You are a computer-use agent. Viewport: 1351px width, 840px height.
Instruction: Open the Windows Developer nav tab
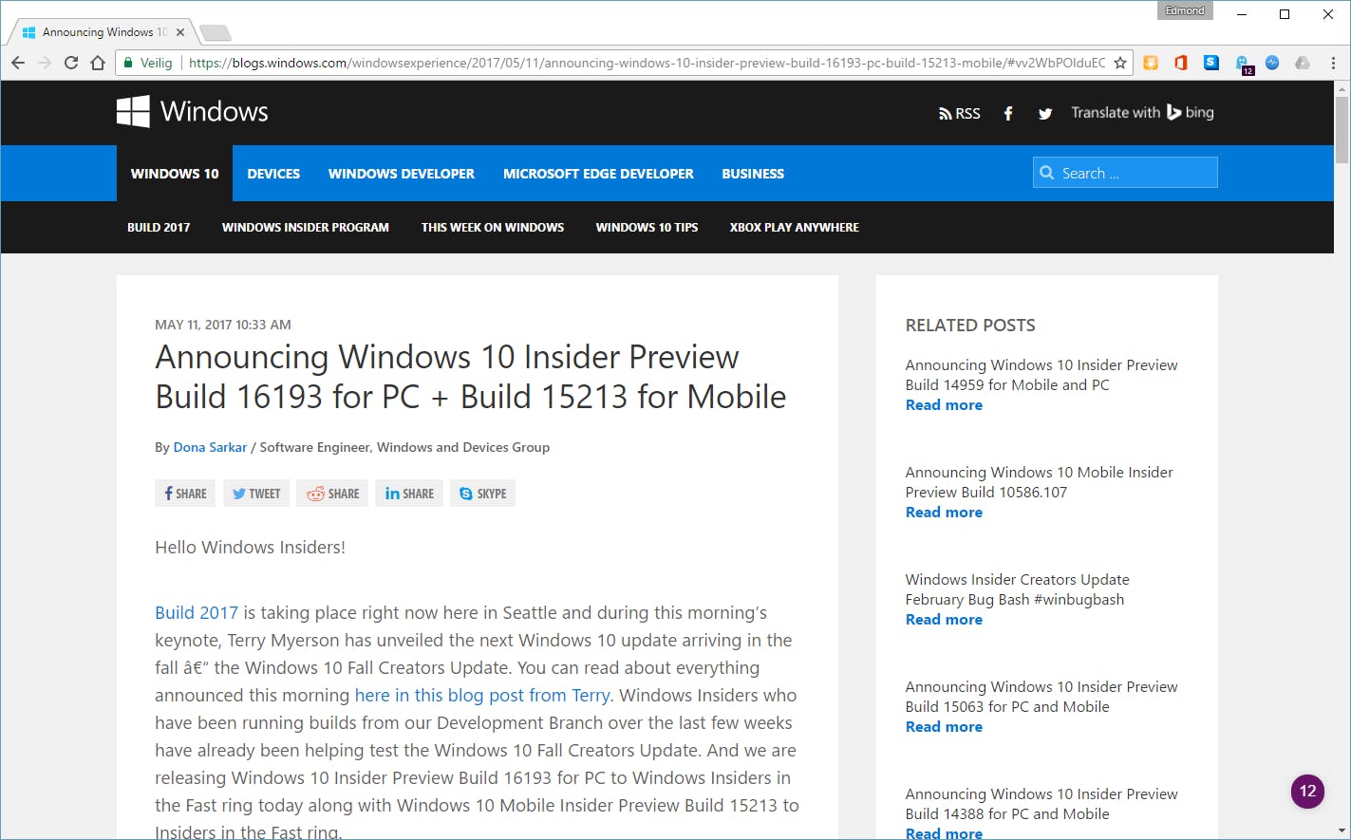(x=402, y=174)
